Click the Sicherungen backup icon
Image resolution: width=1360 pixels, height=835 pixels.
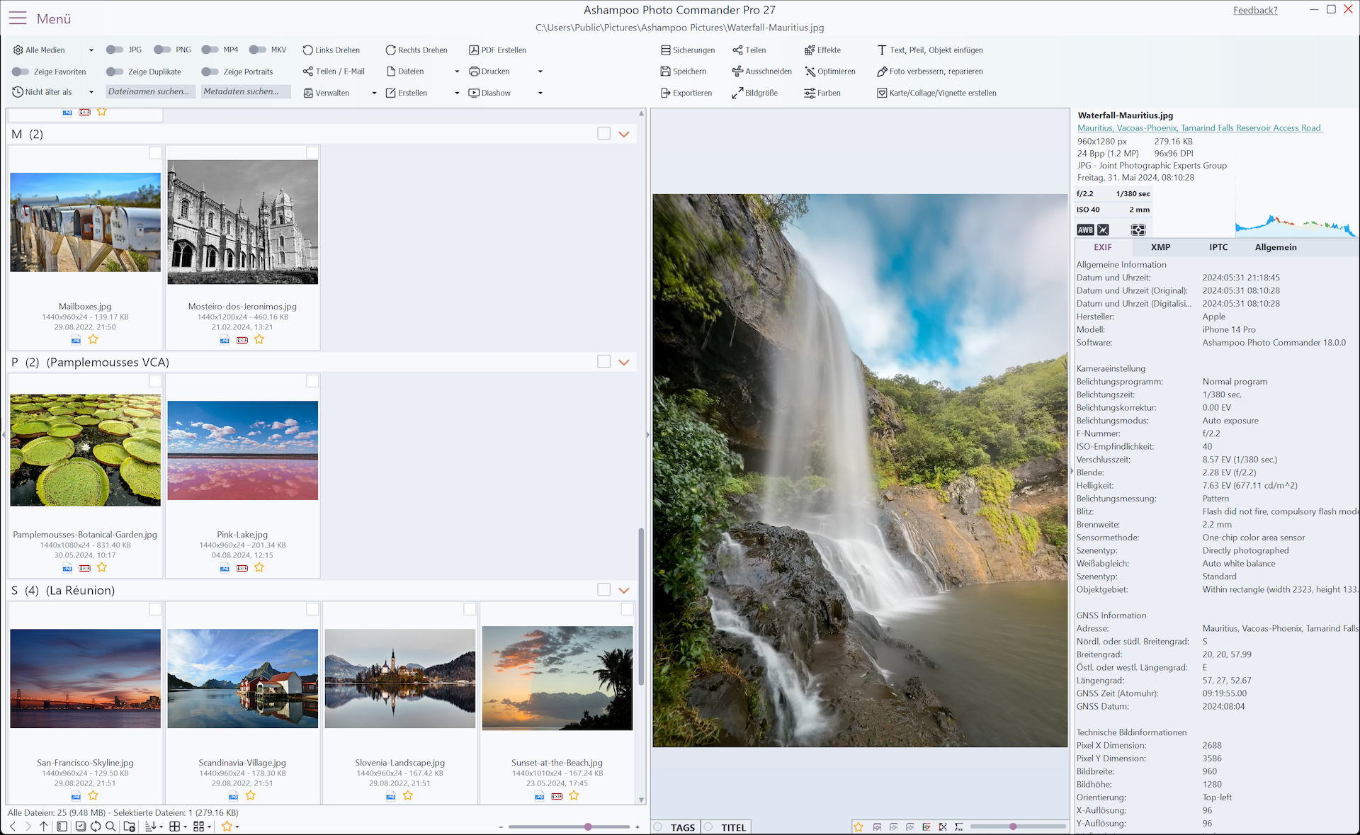coord(666,50)
